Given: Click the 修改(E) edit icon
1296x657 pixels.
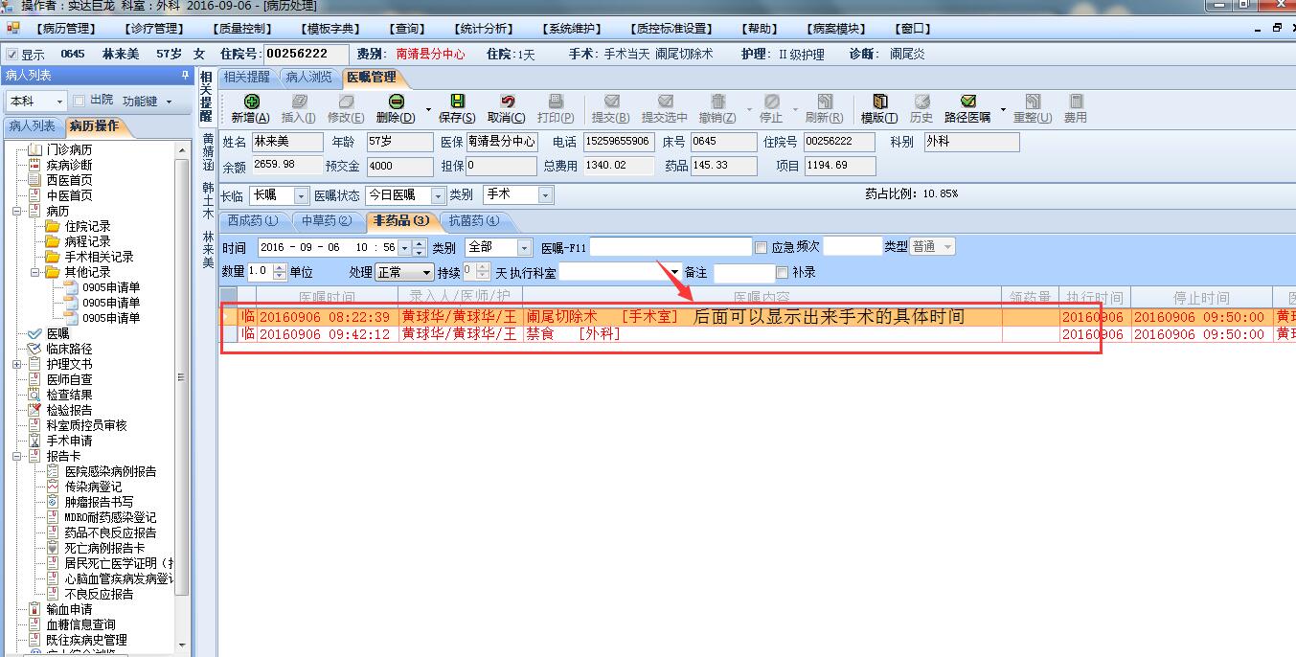Looking at the screenshot, I should coord(345,102).
